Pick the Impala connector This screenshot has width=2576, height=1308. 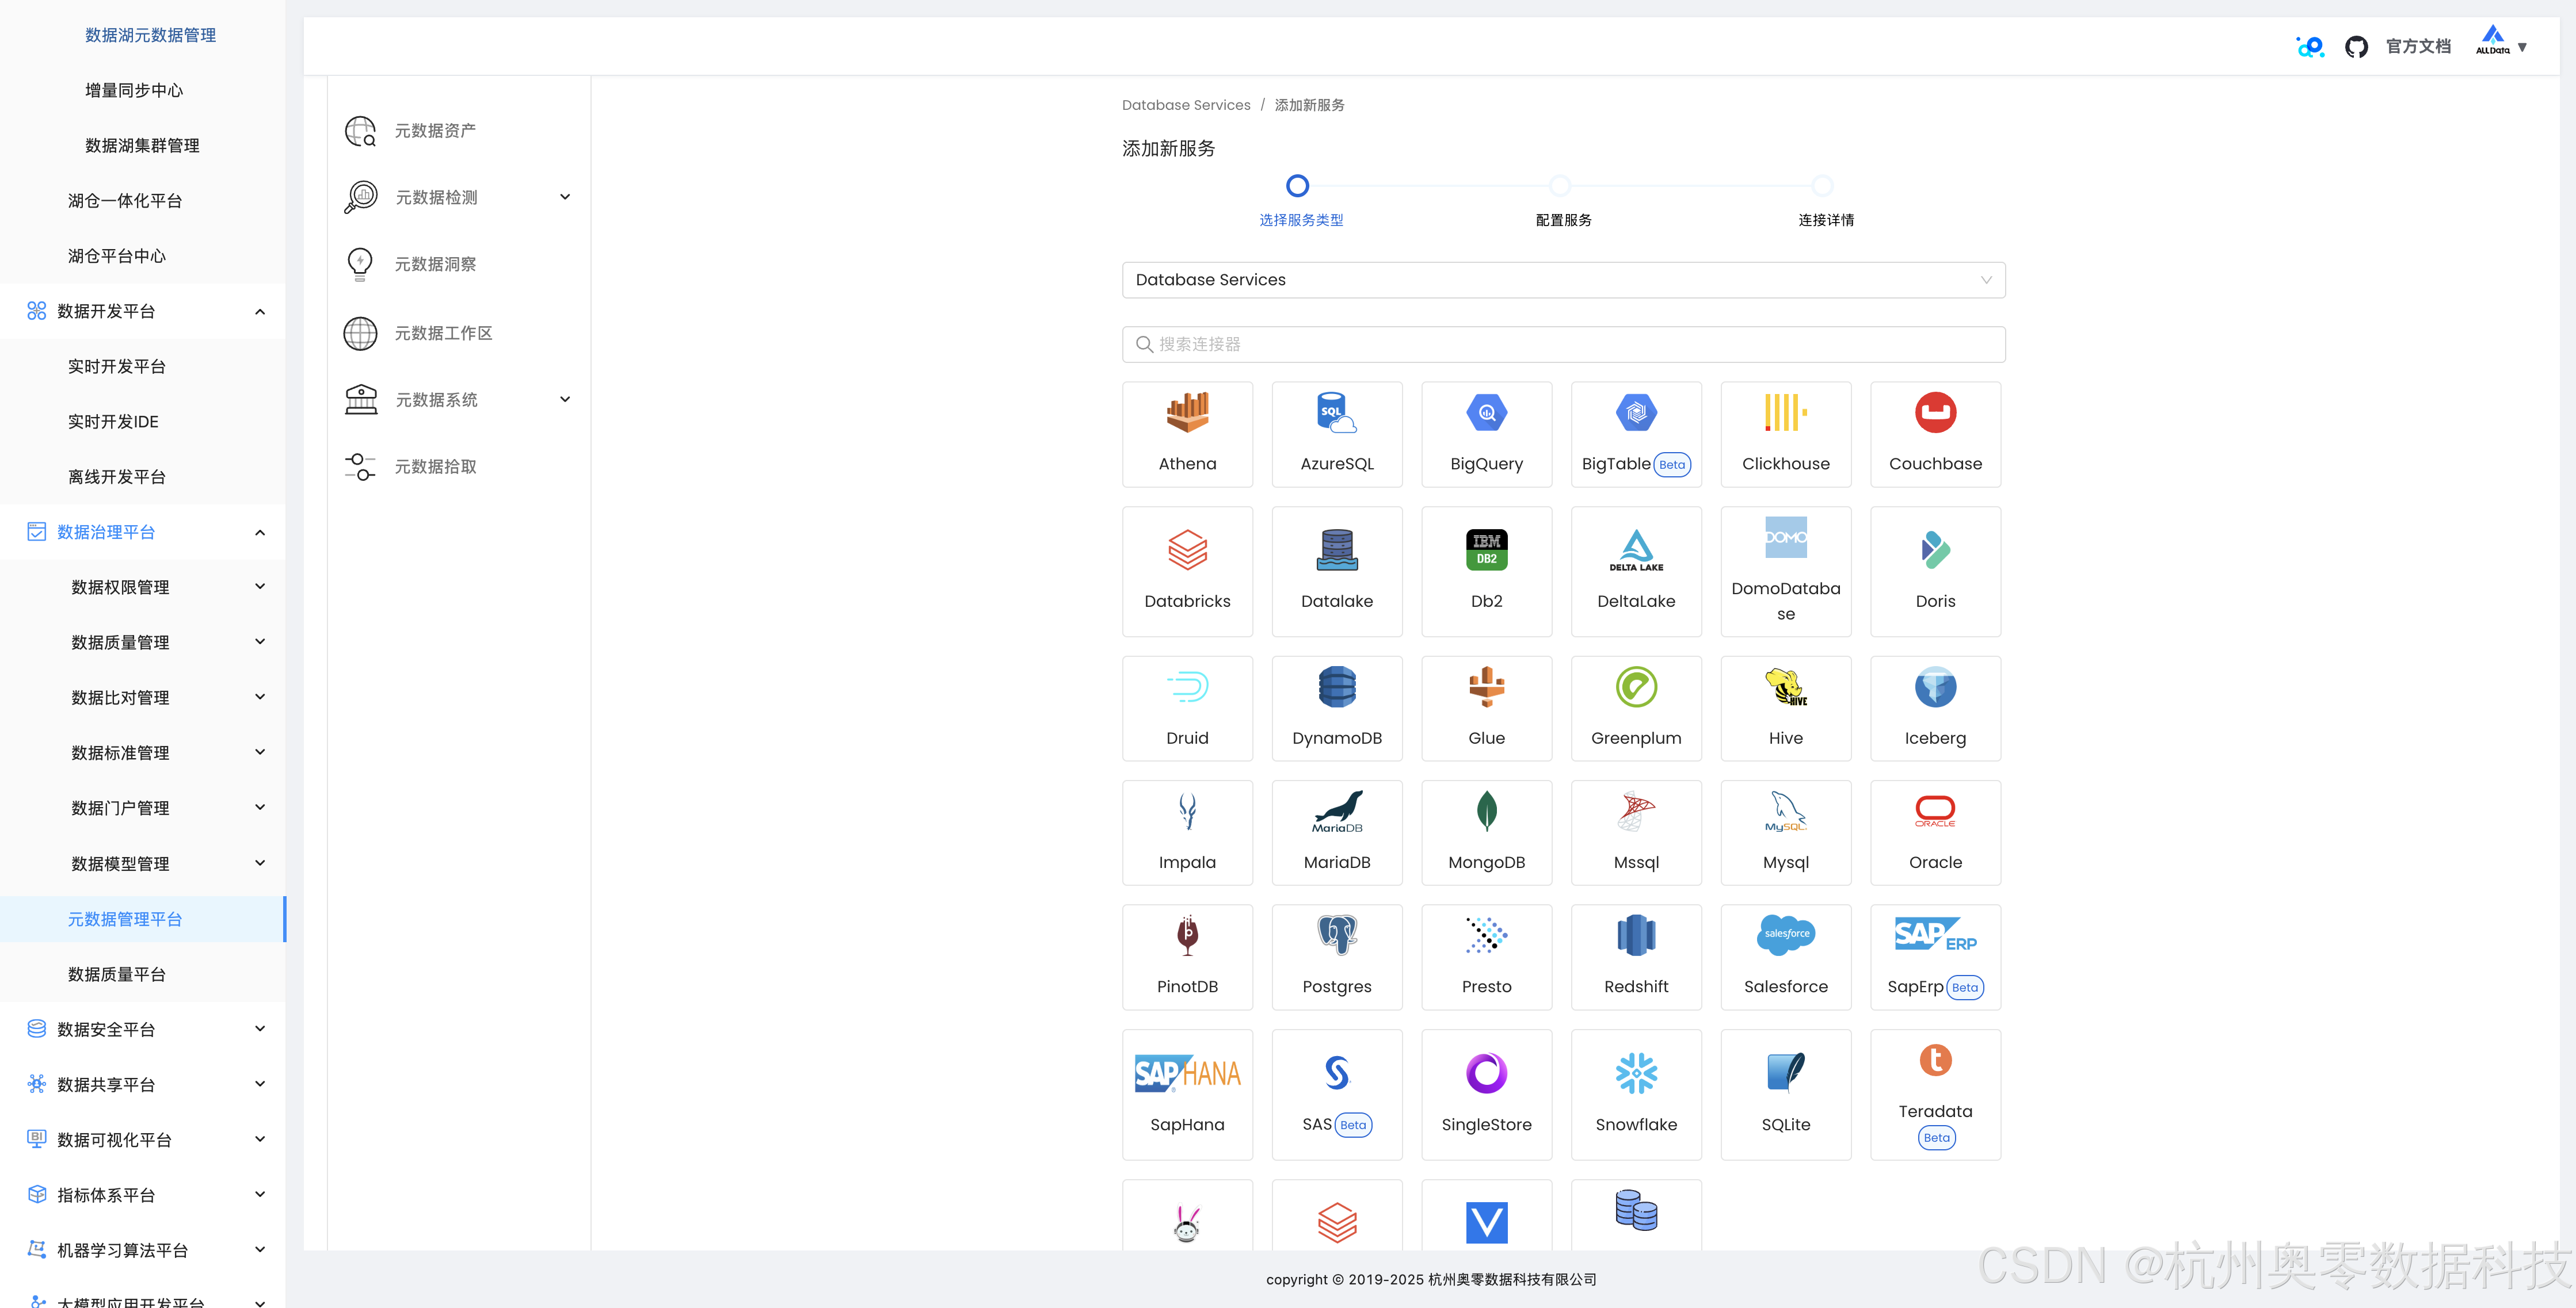tap(1187, 833)
